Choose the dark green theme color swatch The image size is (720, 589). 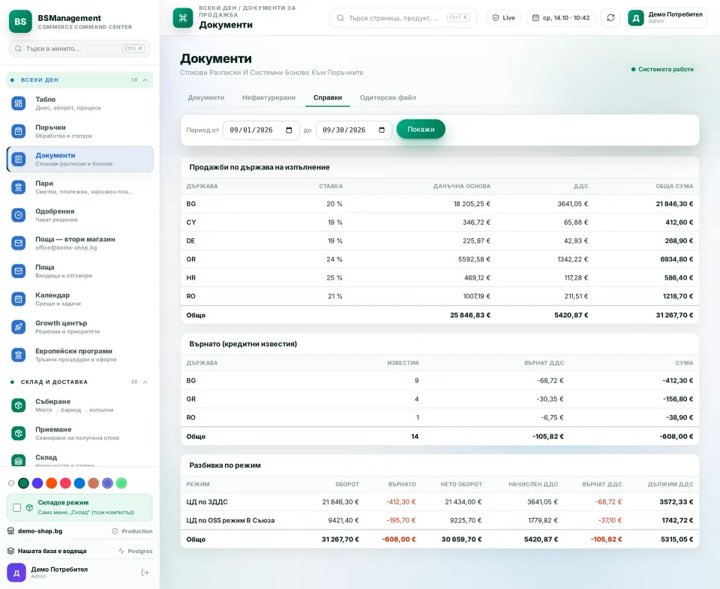click(23, 483)
